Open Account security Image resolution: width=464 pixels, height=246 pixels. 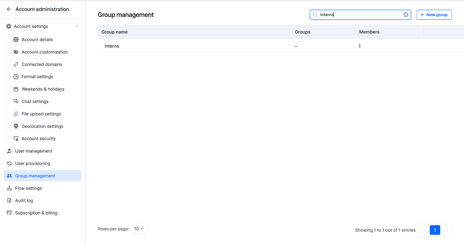(x=39, y=139)
